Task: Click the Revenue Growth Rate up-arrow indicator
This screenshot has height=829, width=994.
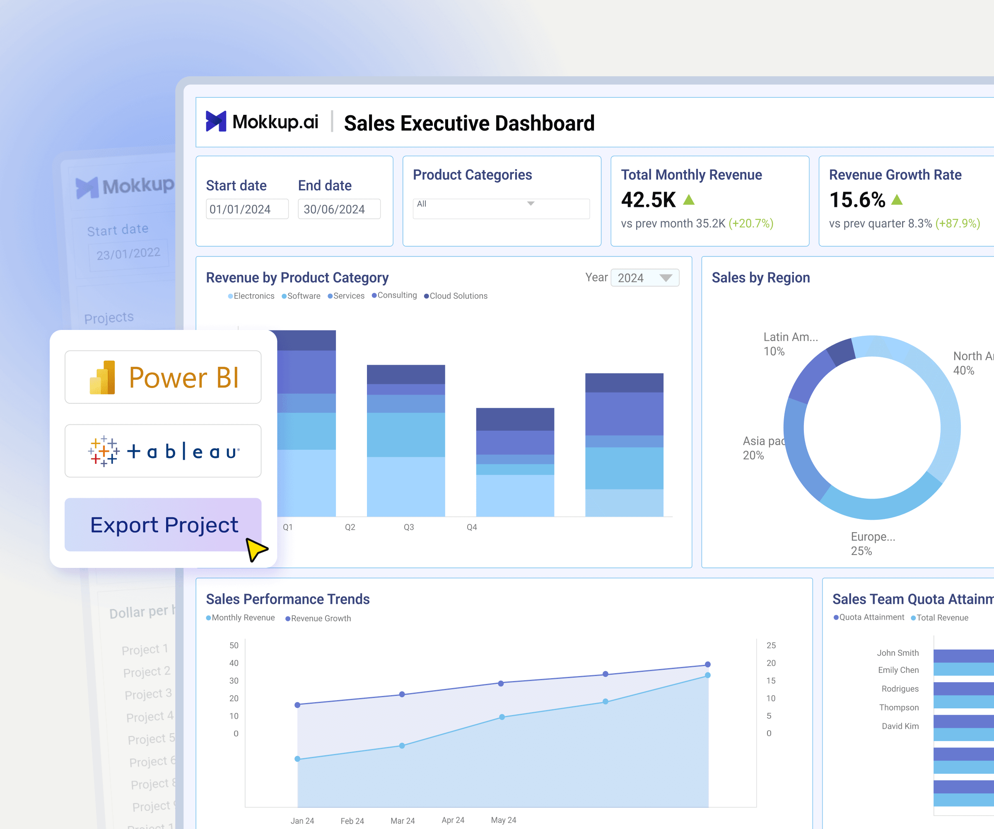Action: [897, 199]
